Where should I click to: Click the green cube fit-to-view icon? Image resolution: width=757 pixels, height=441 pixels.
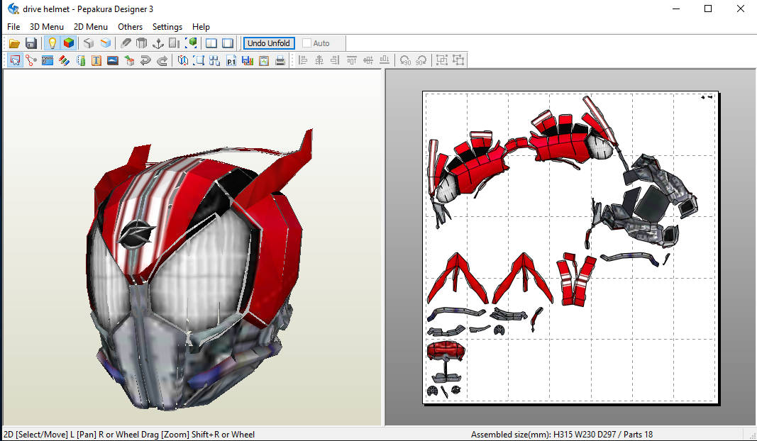(x=191, y=43)
